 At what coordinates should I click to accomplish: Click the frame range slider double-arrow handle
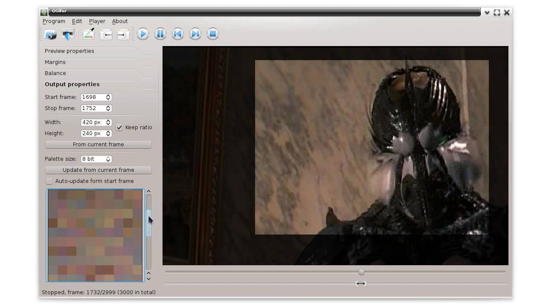[360, 284]
